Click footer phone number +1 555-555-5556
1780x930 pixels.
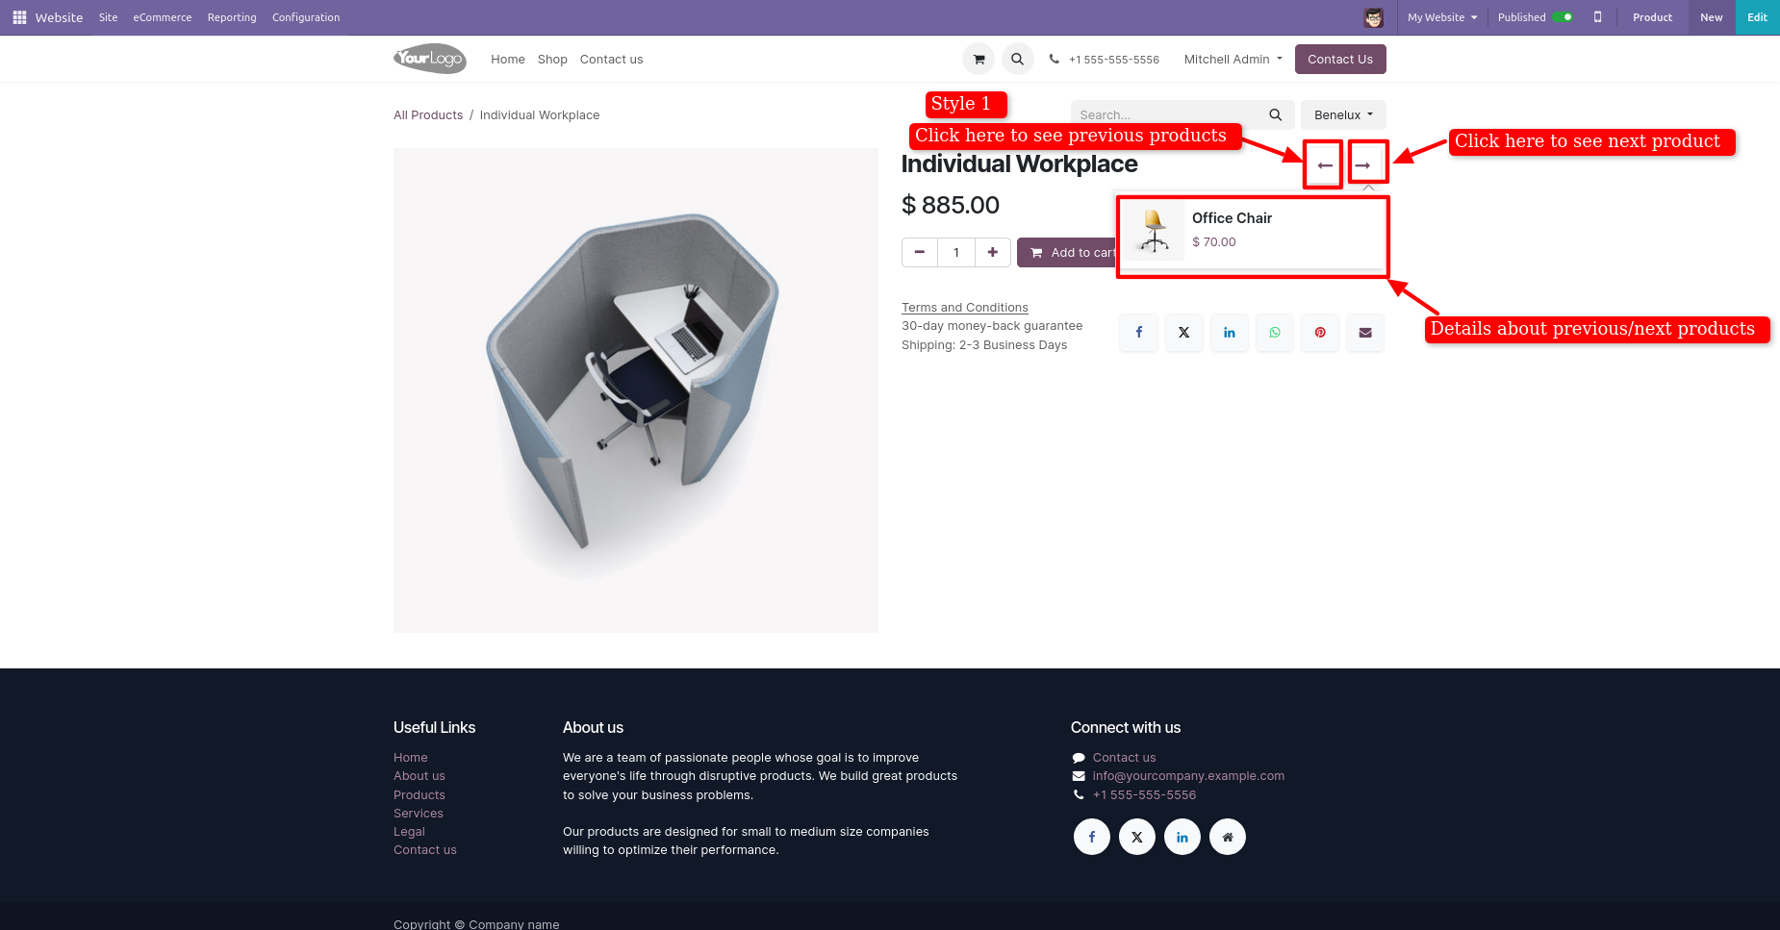[1144, 795]
